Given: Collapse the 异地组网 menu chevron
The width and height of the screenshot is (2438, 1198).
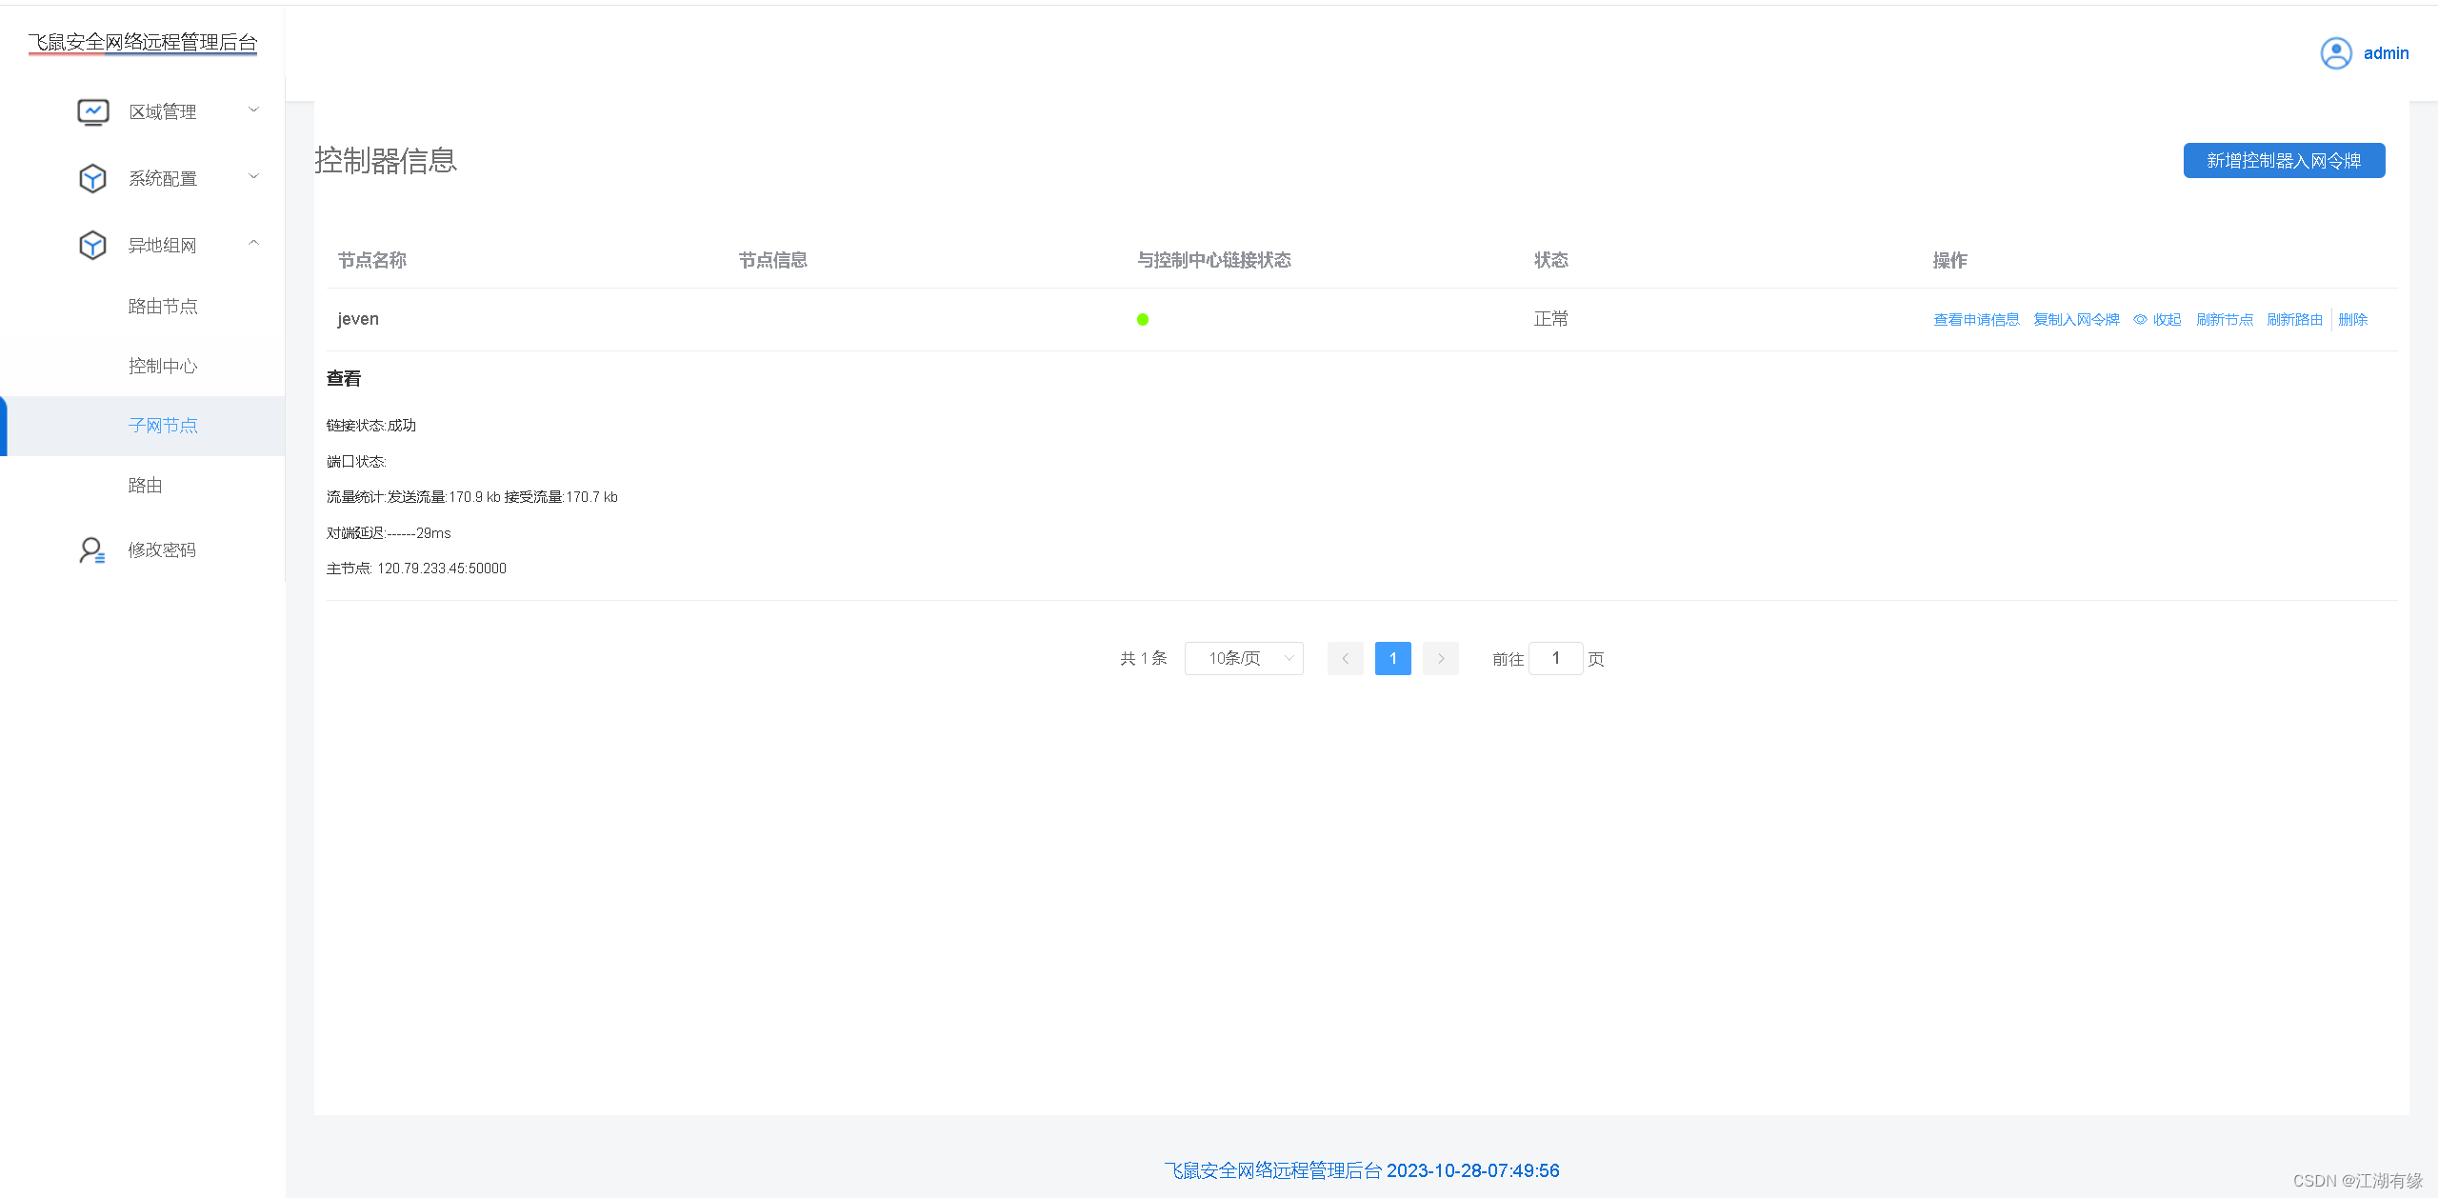Looking at the screenshot, I should pyautogui.click(x=253, y=243).
